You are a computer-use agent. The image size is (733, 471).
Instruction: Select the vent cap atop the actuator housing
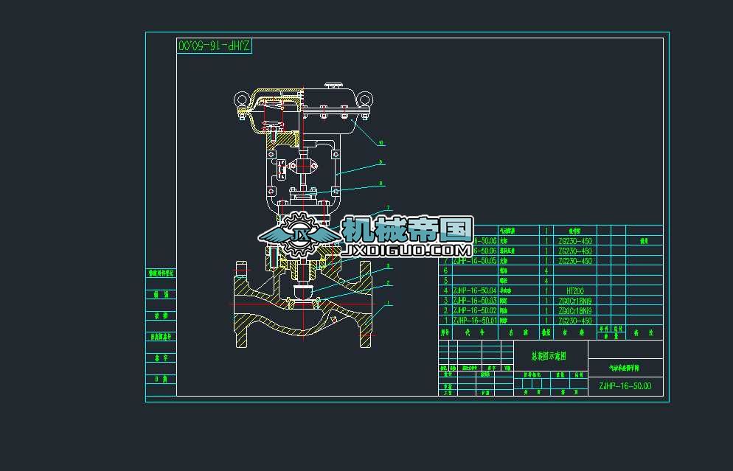tap(333, 86)
